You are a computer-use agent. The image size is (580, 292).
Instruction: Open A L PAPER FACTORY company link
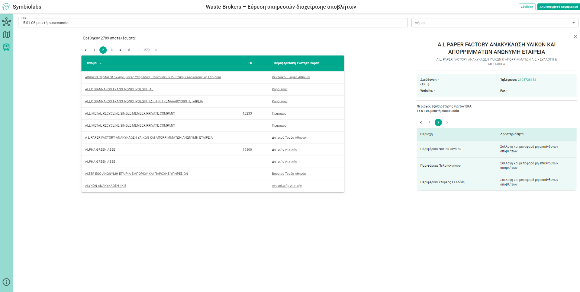tap(149, 138)
